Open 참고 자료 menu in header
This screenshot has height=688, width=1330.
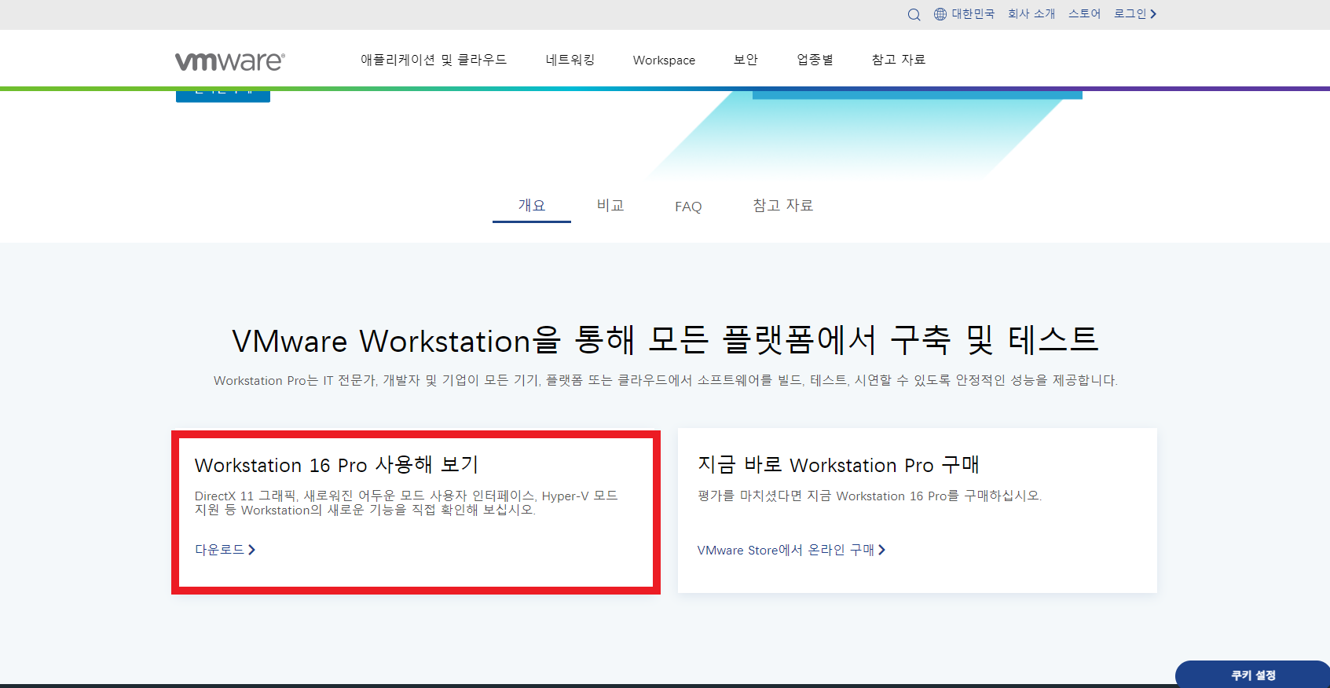click(899, 60)
